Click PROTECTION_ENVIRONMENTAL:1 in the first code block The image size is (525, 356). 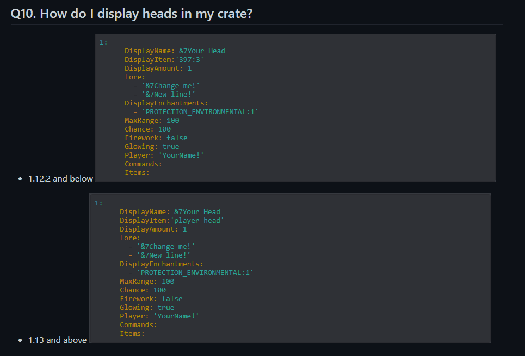coord(200,112)
